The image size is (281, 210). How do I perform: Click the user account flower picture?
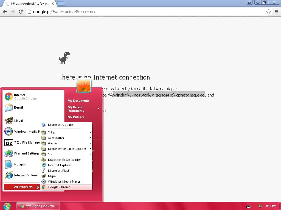pos(84,85)
